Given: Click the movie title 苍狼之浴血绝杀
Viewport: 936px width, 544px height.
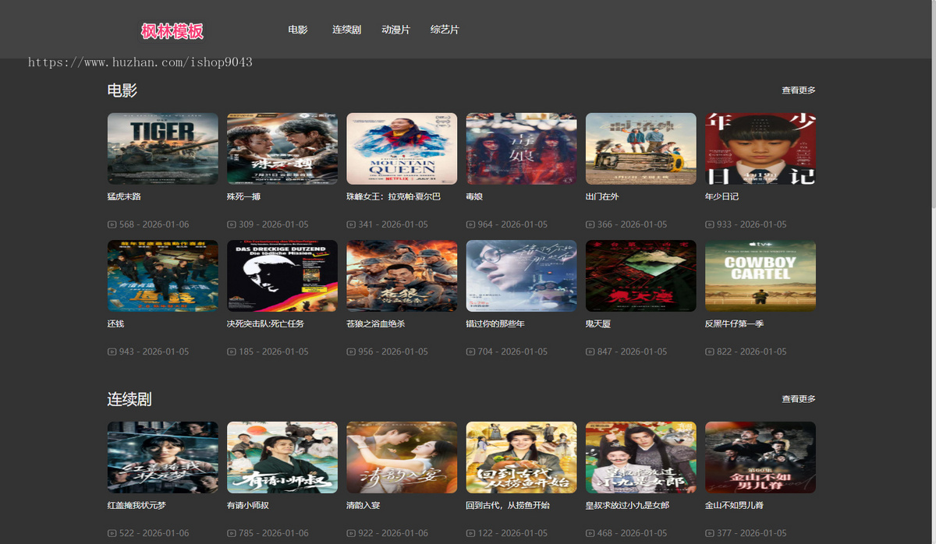Looking at the screenshot, I should 376,323.
